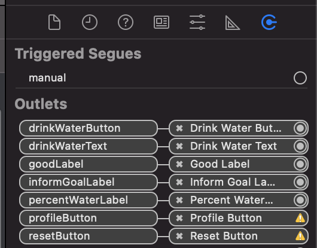Click the Profile Button warning icon
Viewport: 317px width, 248px height.
[x=300, y=218]
